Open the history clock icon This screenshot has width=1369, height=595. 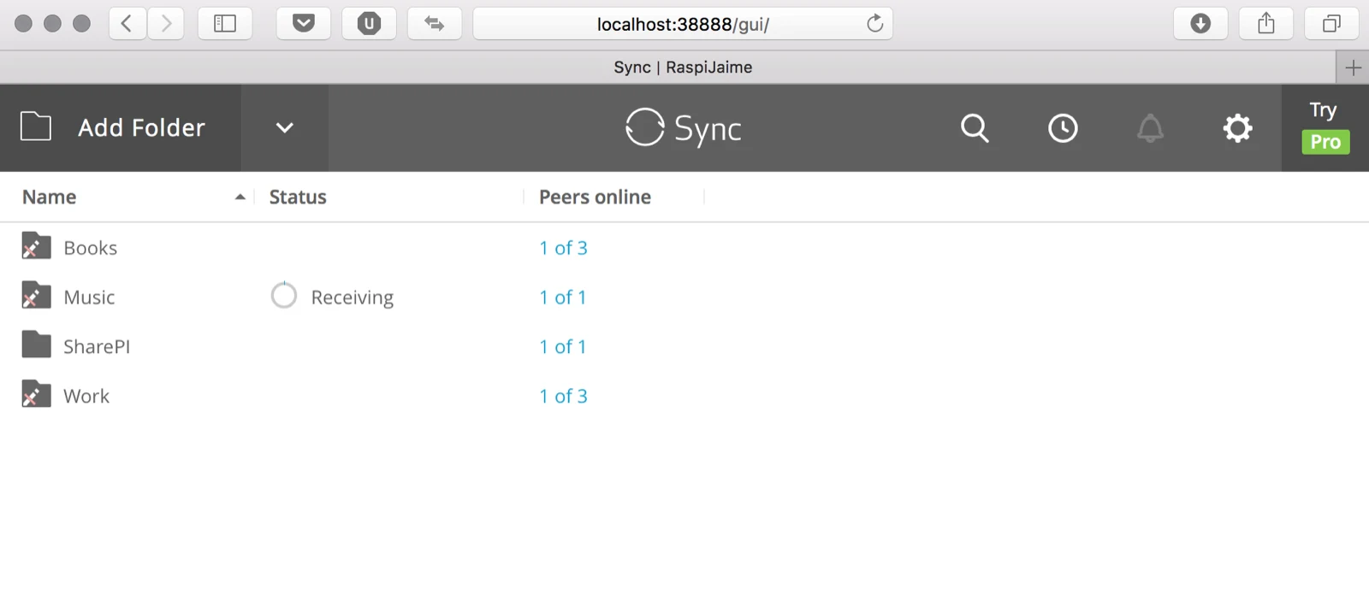[x=1063, y=128]
